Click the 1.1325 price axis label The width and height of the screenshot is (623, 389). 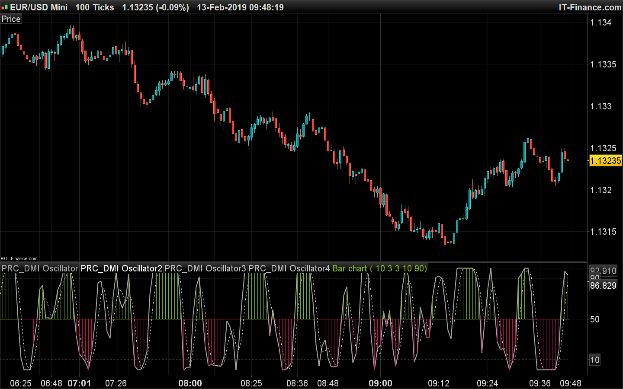(604, 148)
